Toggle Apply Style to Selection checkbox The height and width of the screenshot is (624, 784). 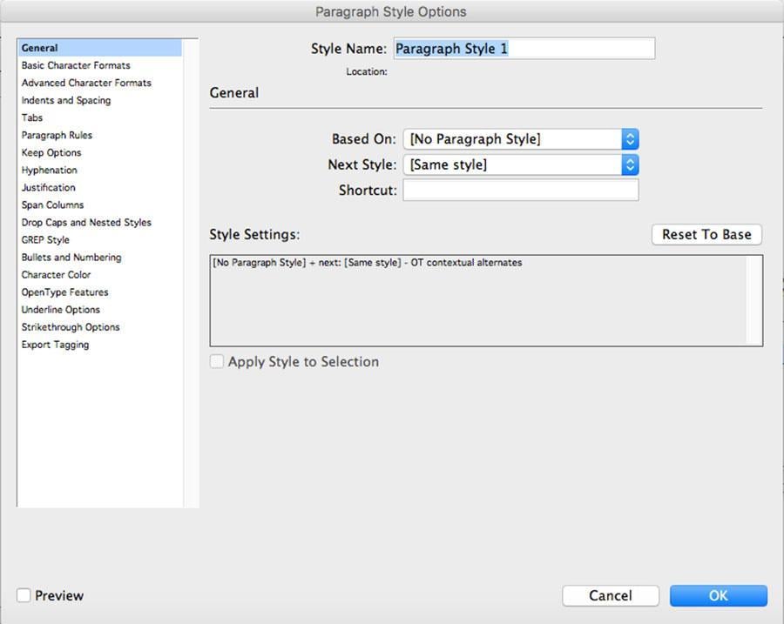click(x=217, y=362)
